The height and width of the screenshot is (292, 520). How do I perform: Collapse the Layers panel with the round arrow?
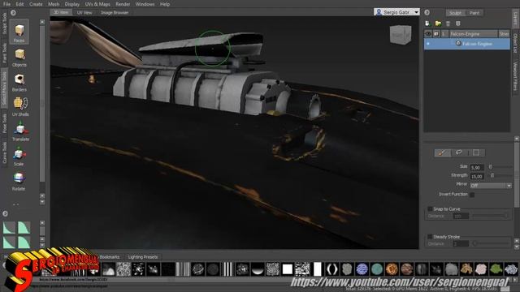coord(427,13)
